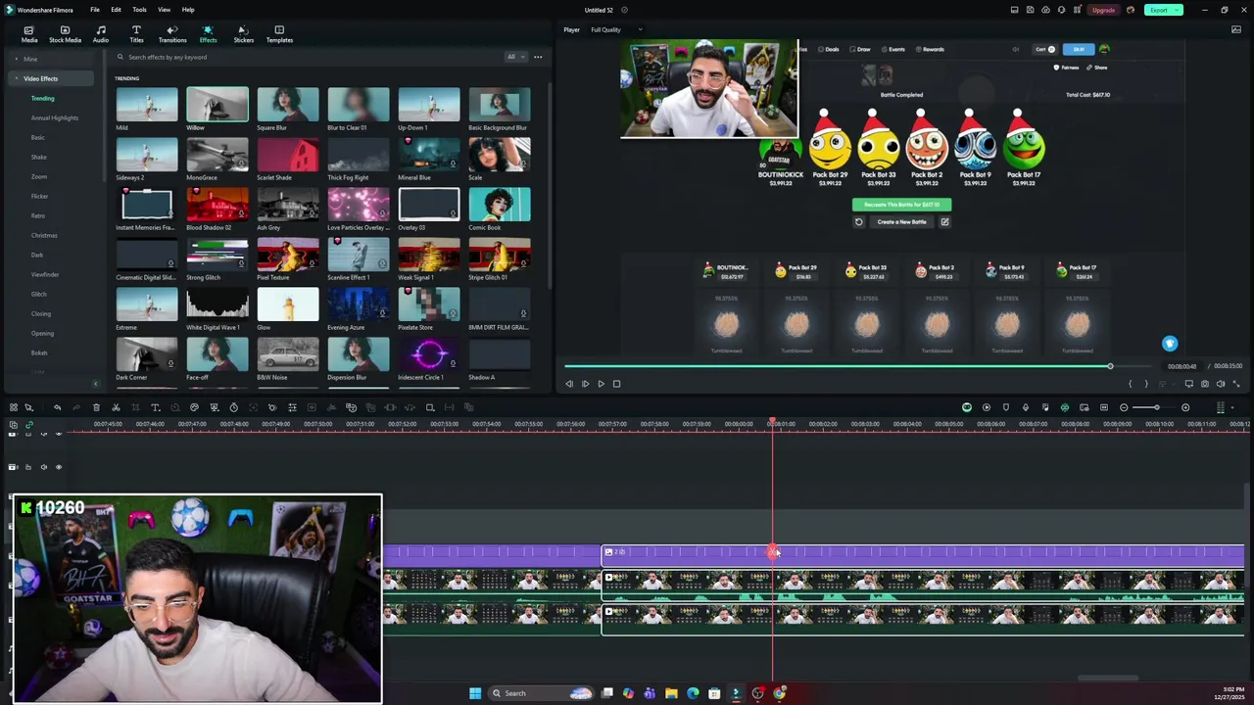
Task: Click the Adjust sliders icon
Action: coord(292,407)
